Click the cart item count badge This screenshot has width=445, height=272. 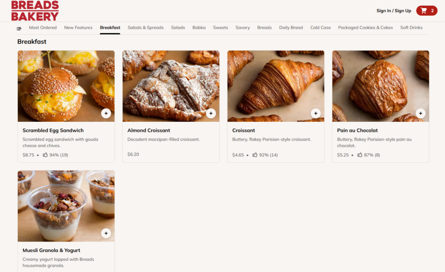pyautogui.click(x=432, y=10)
